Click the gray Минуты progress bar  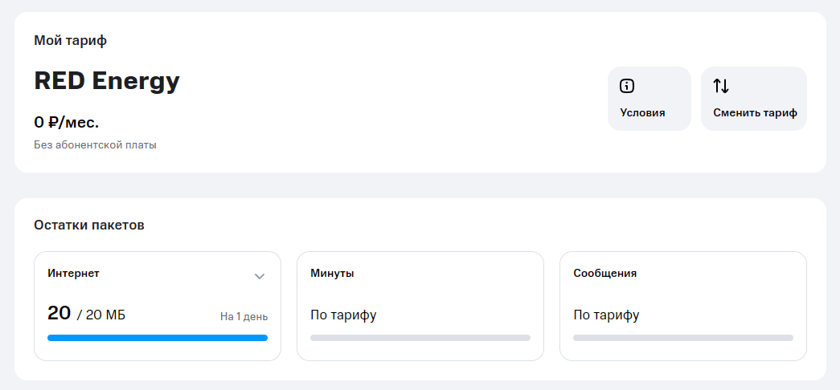(420, 338)
